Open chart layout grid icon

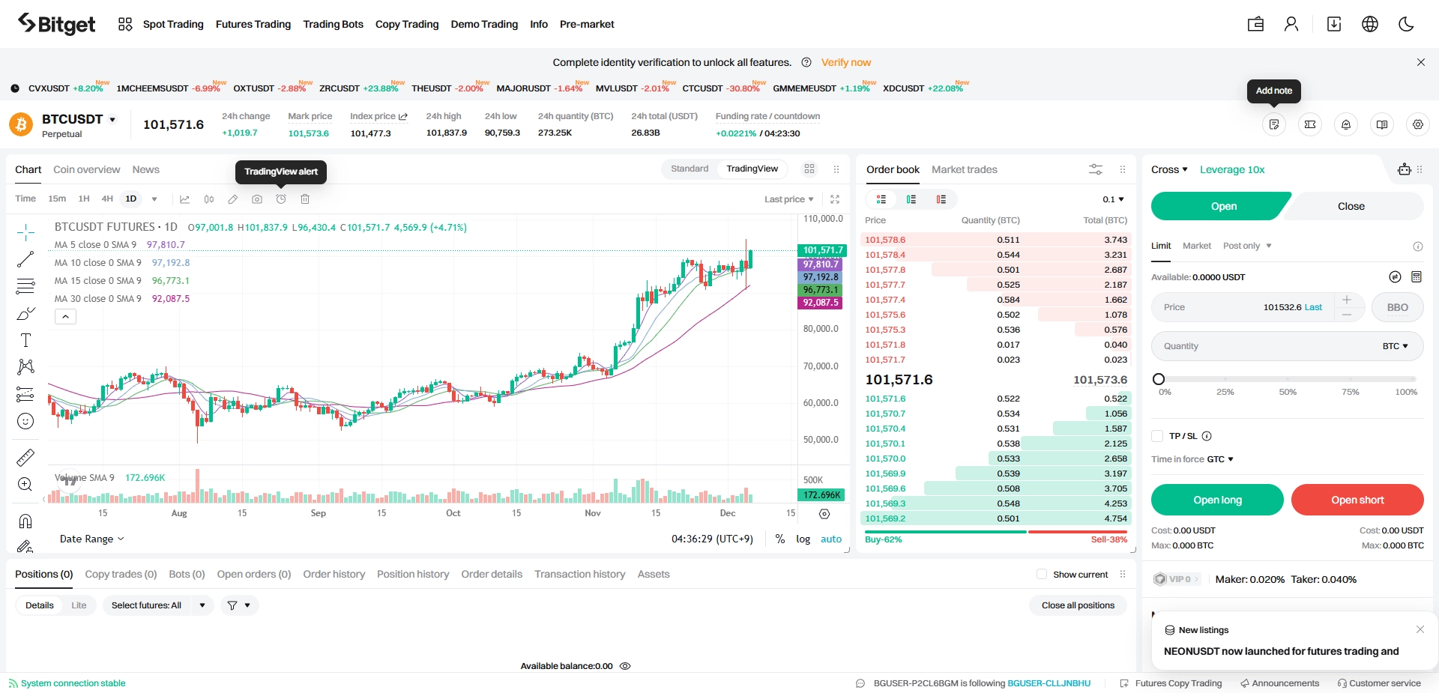(x=809, y=169)
